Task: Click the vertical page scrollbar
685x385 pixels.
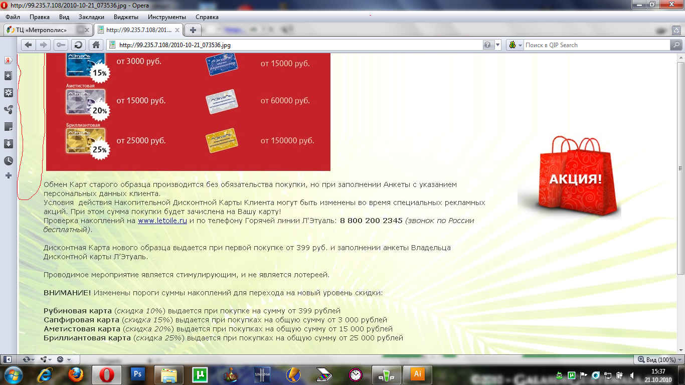Action: (x=680, y=168)
